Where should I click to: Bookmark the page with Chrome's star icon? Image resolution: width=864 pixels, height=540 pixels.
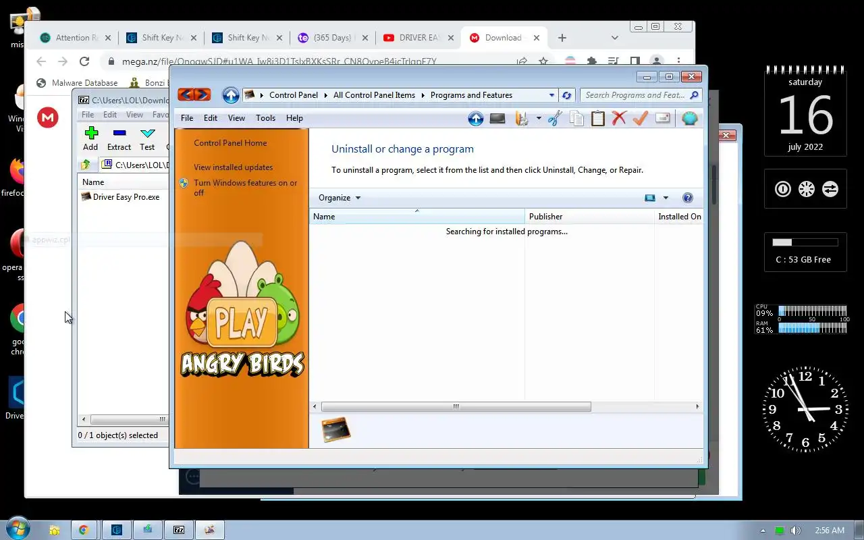(543, 61)
